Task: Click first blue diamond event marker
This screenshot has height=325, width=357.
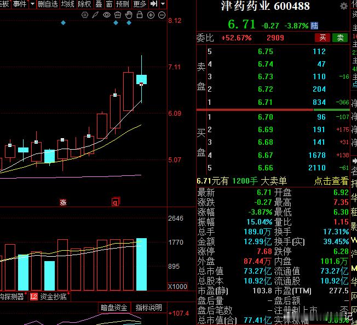Action: [64, 23]
